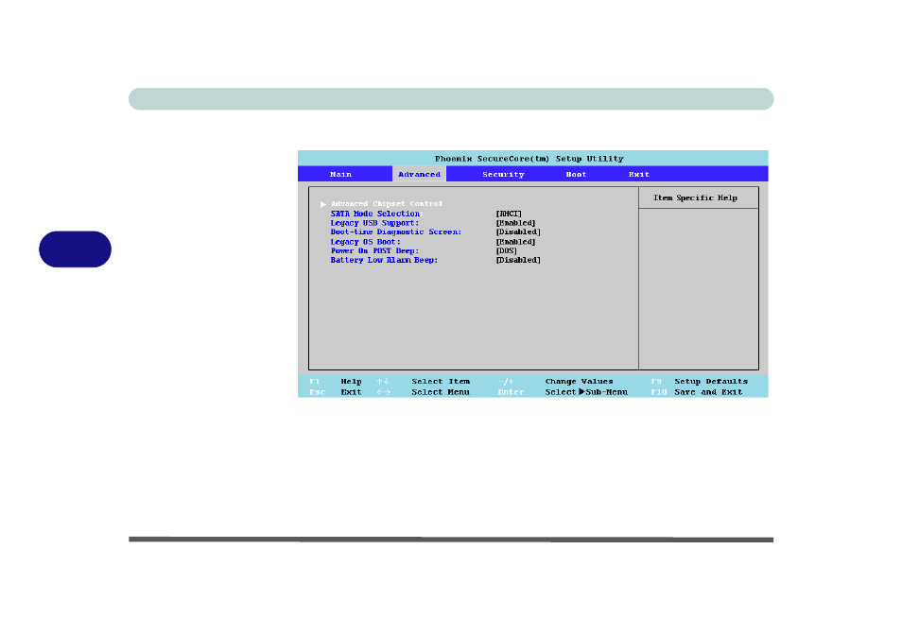The height and width of the screenshot is (635, 902).
Task: Toggle Legacy OS Boot [Enabled] value
Action: [x=516, y=242]
